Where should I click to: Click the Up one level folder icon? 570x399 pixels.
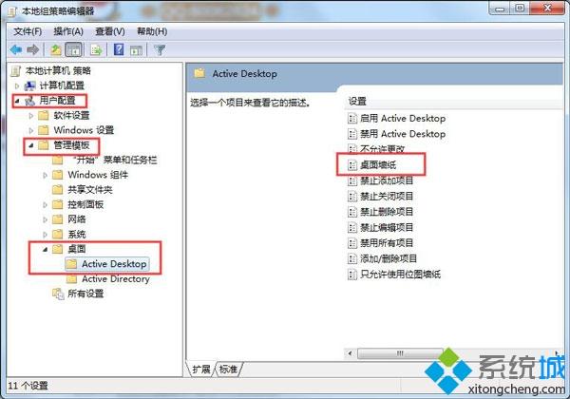click(x=56, y=49)
